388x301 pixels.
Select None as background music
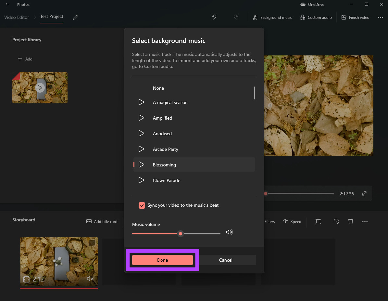click(158, 88)
